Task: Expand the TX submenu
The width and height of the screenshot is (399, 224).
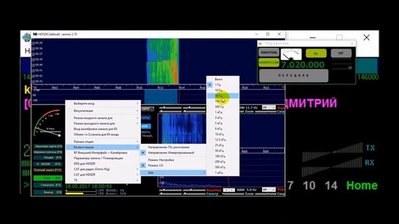Action: tap(103, 180)
